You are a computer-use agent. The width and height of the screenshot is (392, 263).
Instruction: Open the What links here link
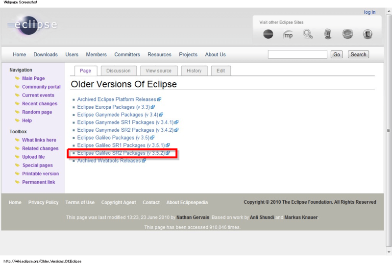pyautogui.click(x=39, y=140)
